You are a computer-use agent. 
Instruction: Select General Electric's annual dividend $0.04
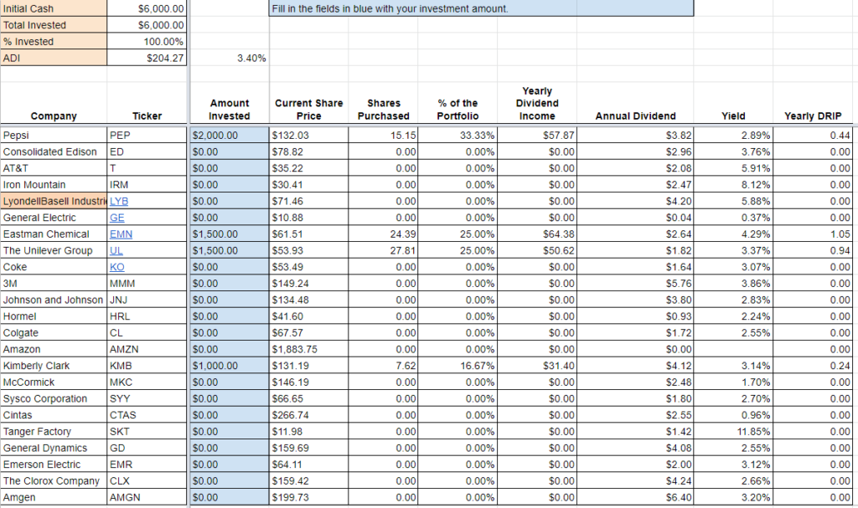(635, 218)
